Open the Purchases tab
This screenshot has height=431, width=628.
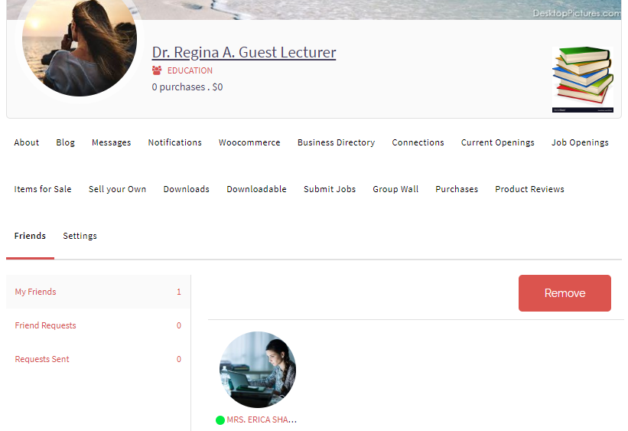point(457,189)
